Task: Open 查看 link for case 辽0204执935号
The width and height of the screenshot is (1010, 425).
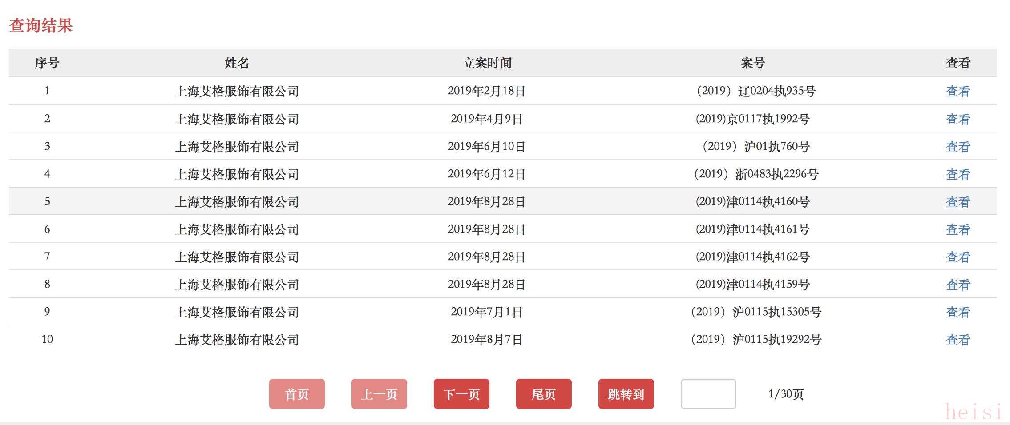Action: click(957, 91)
